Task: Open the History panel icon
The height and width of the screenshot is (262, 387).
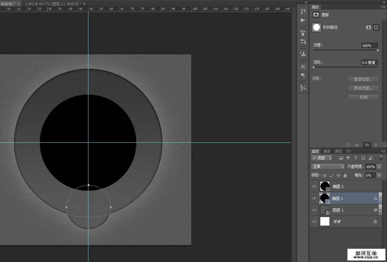Action: 303,12
